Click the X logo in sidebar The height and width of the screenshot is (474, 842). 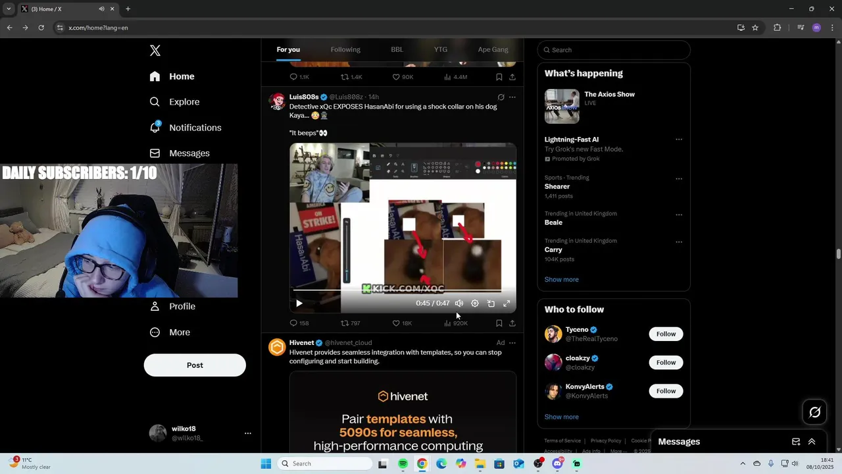155,51
